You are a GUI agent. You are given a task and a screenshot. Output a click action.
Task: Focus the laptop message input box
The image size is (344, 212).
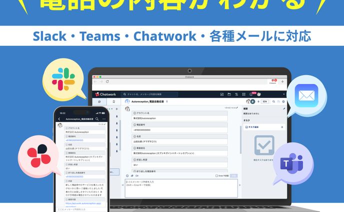point(181,188)
